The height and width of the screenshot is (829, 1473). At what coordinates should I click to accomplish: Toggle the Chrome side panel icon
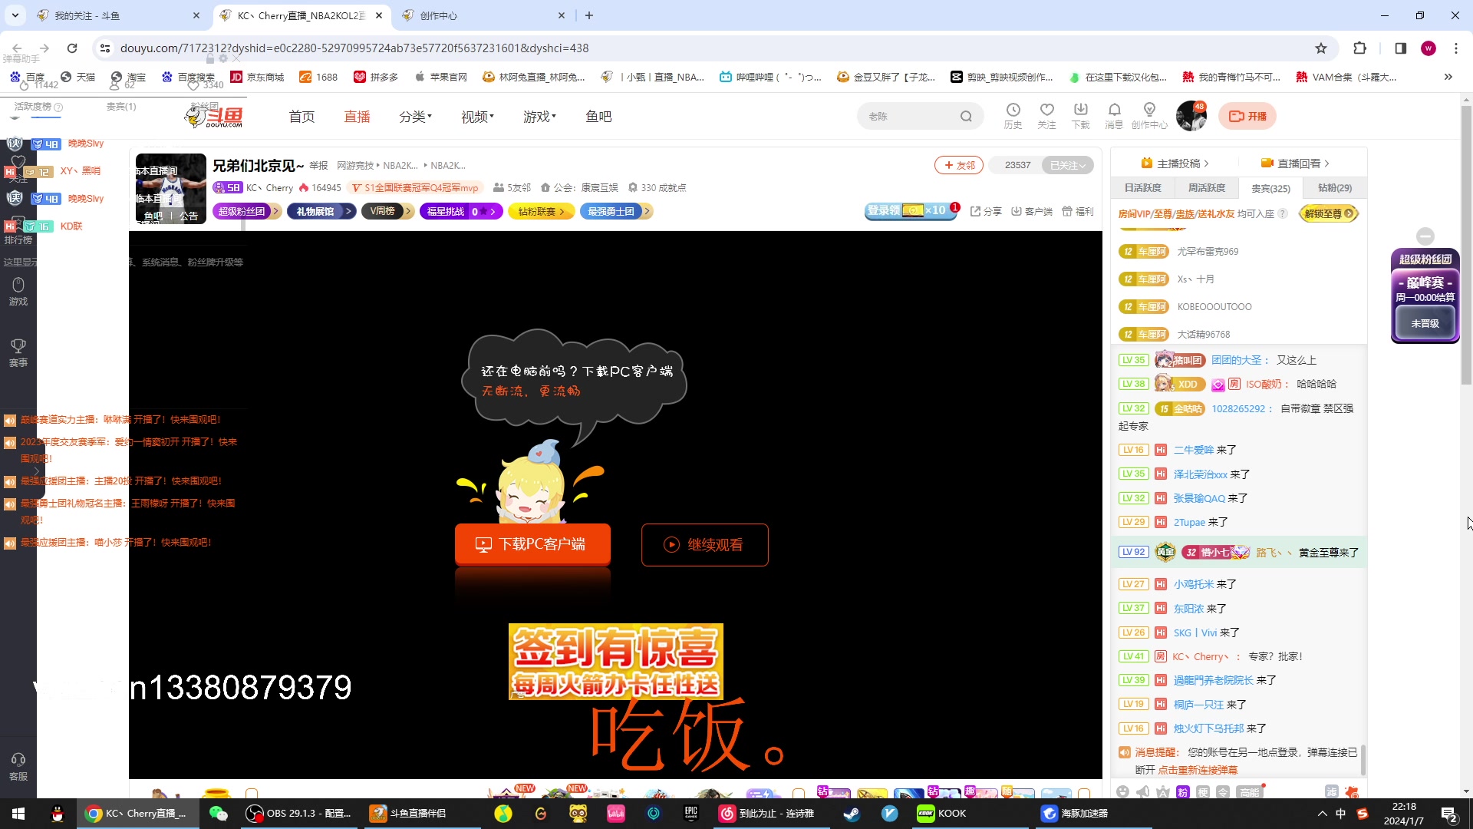pyautogui.click(x=1400, y=48)
